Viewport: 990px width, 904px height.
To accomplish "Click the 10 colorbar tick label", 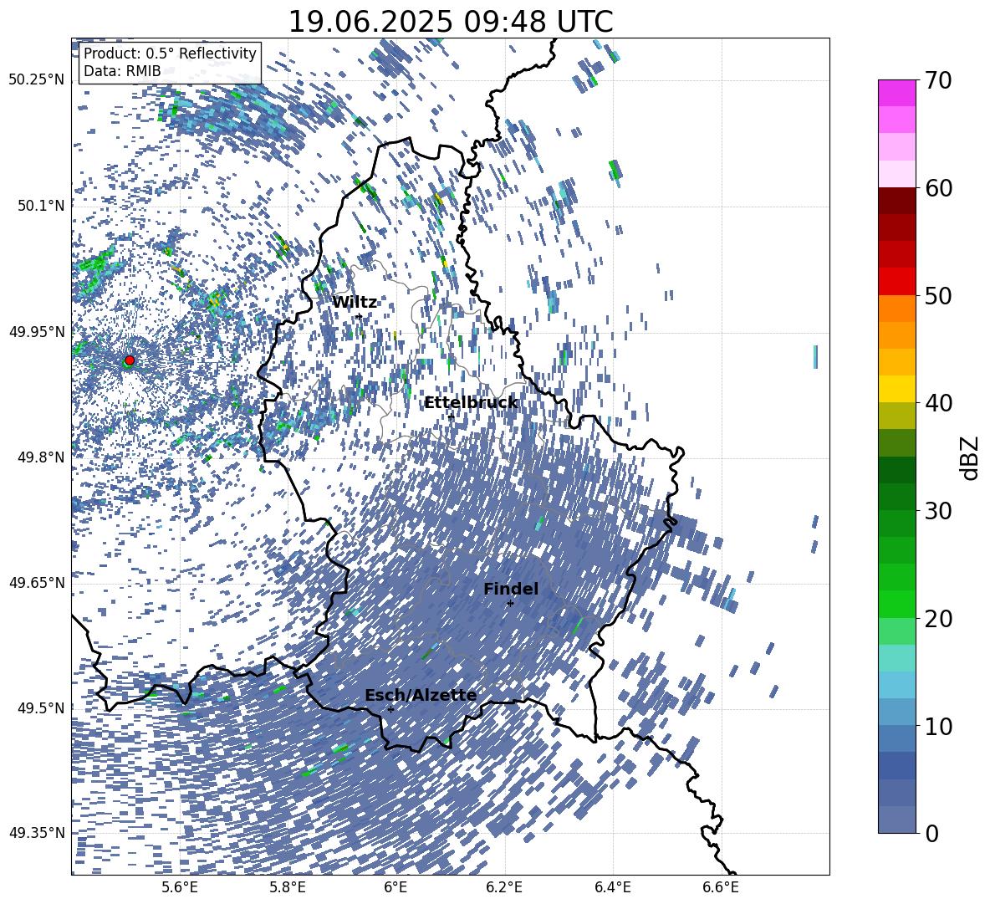I will coord(938,726).
